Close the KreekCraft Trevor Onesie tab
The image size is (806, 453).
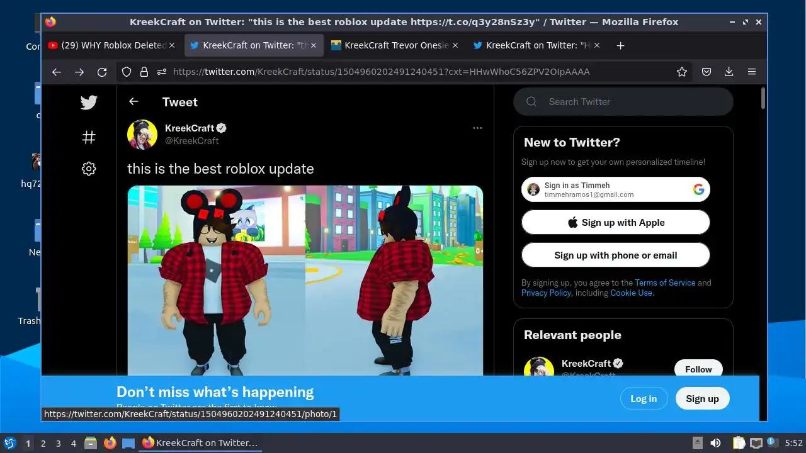tap(455, 45)
